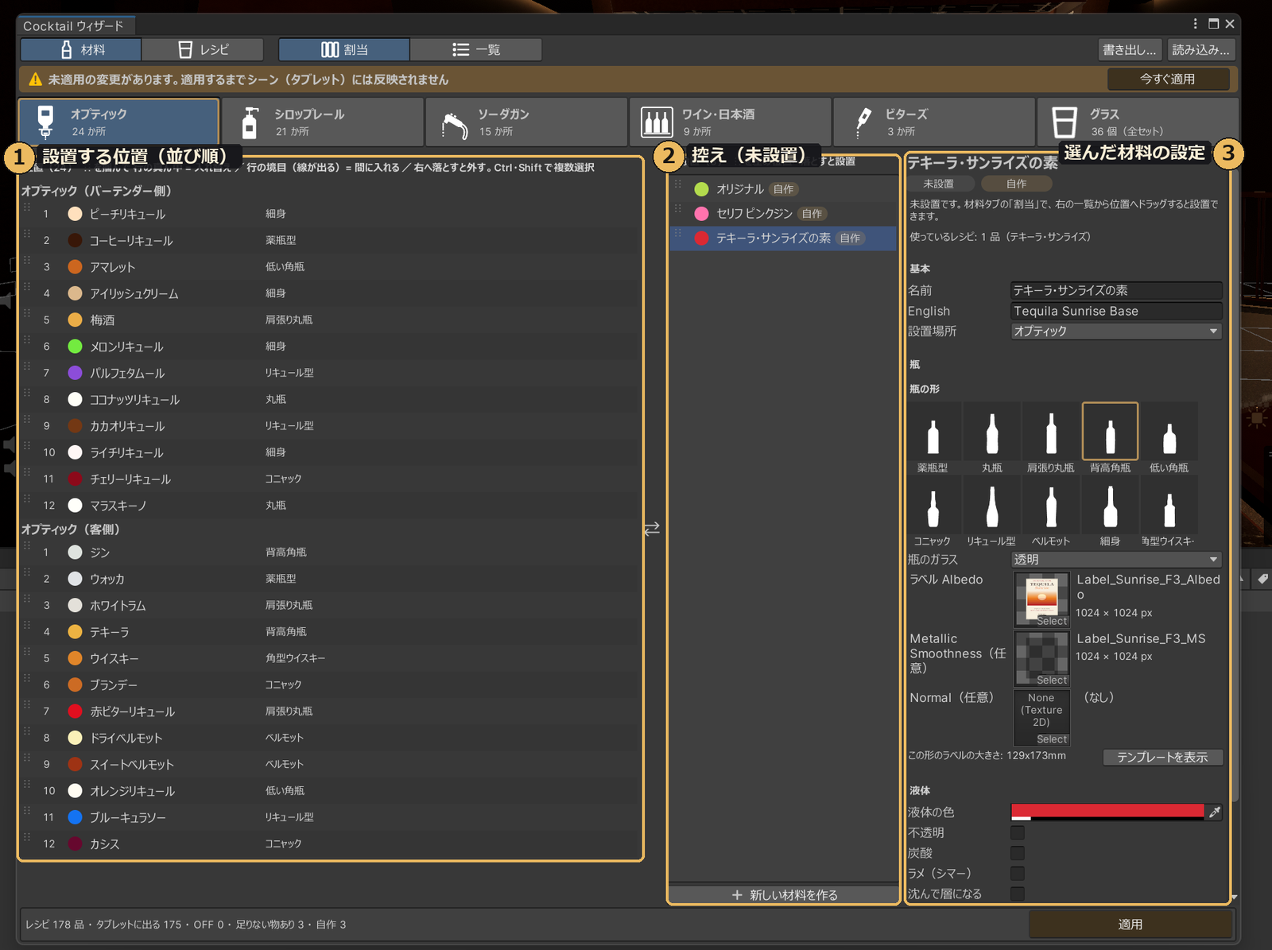Click the English name input field
The height and width of the screenshot is (950, 1272).
pos(1116,311)
